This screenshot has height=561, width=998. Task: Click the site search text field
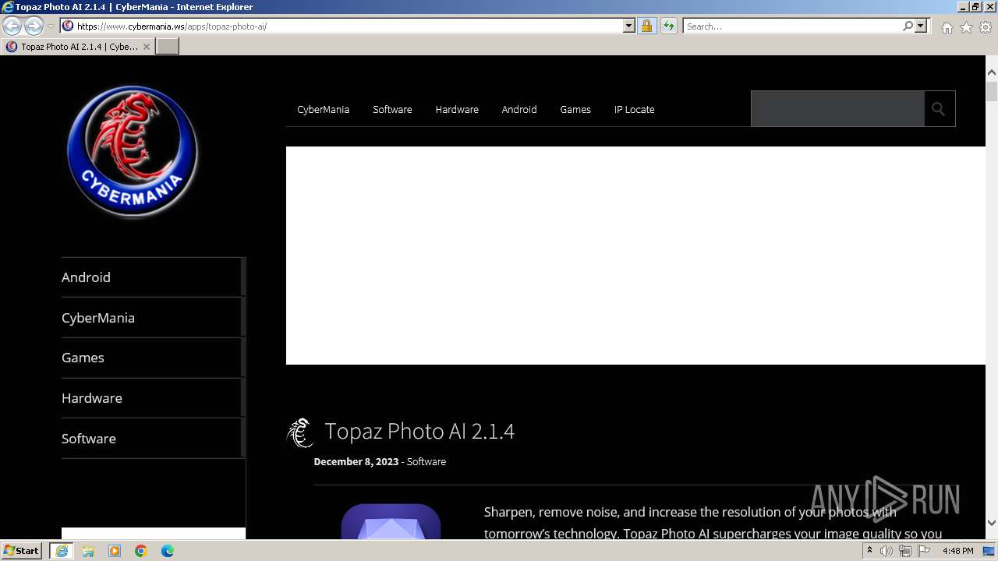point(837,109)
